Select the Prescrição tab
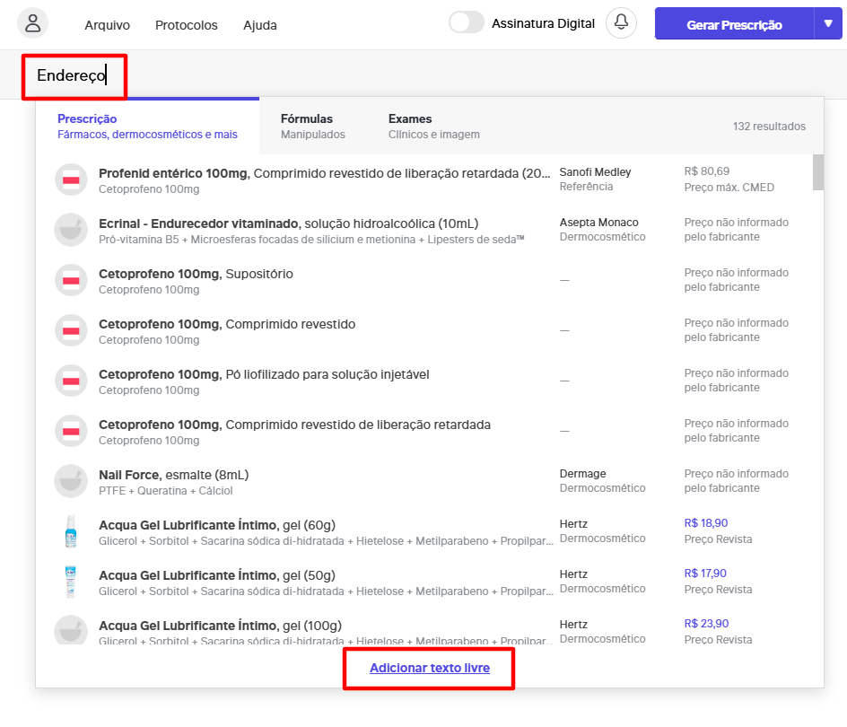Image resolution: width=847 pixels, height=727 pixels. point(147,127)
